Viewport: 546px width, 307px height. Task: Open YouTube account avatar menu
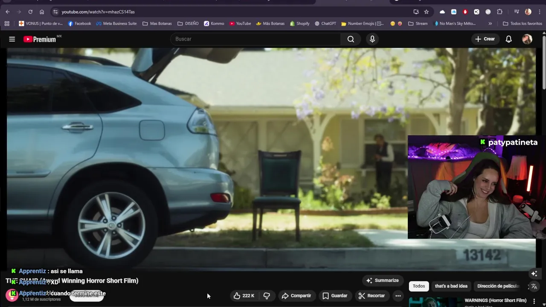(x=527, y=39)
